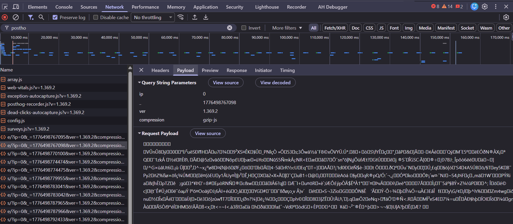Filter by Wasm requests

coord(486,28)
